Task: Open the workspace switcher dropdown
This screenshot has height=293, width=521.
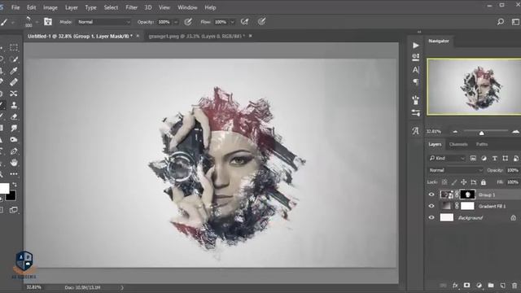Action: tap(515, 22)
